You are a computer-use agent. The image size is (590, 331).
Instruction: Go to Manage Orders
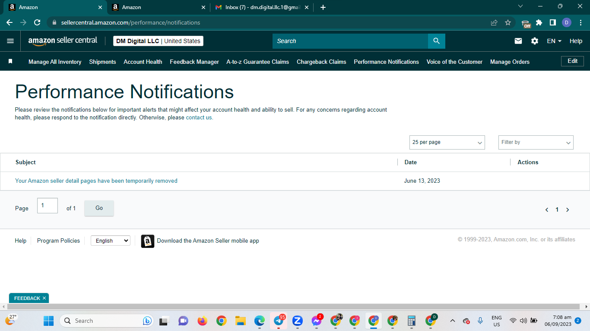[510, 62]
